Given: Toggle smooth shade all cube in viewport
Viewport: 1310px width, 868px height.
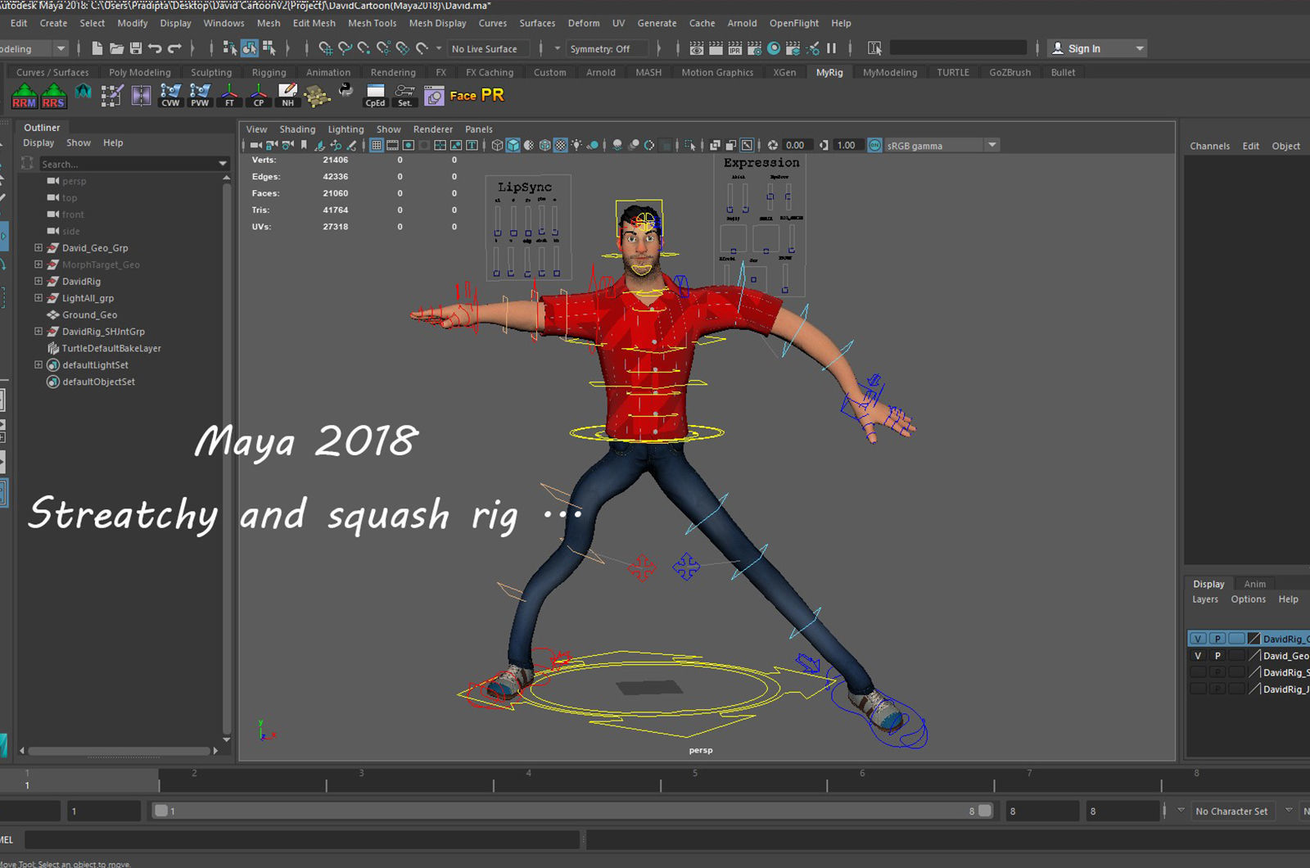Looking at the screenshot, I should (513, 145).
